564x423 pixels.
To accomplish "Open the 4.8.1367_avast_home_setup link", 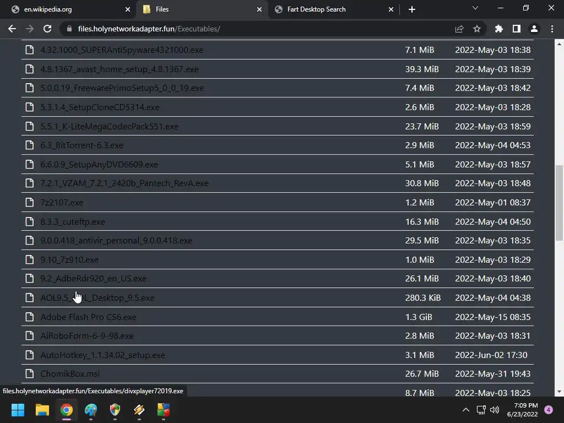I will coord(120,69).
